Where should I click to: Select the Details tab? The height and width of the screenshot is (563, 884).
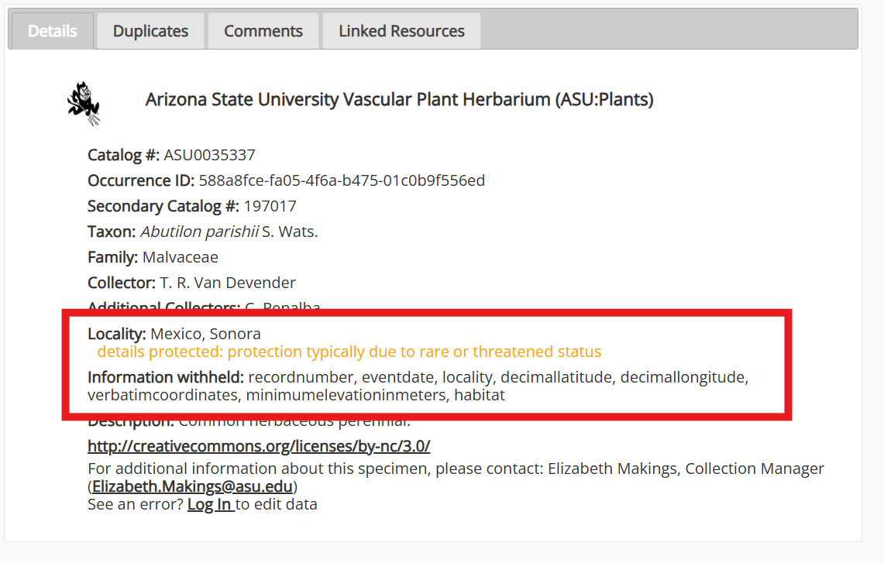(52, 30)
